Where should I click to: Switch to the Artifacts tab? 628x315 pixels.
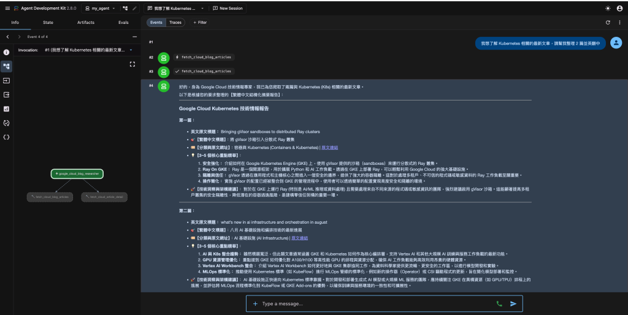pos(86,23)
